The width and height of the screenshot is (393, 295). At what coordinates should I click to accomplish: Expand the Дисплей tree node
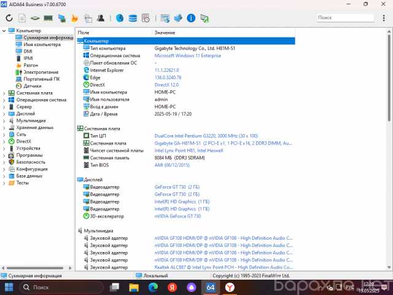(4, 114)
